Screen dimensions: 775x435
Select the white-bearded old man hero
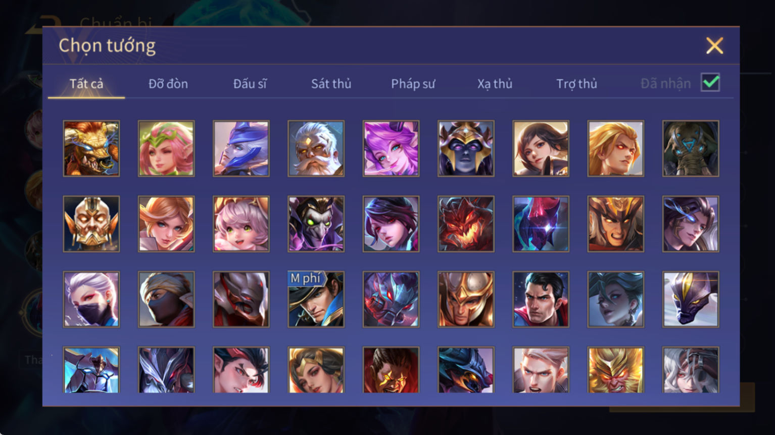coord(316,148)
